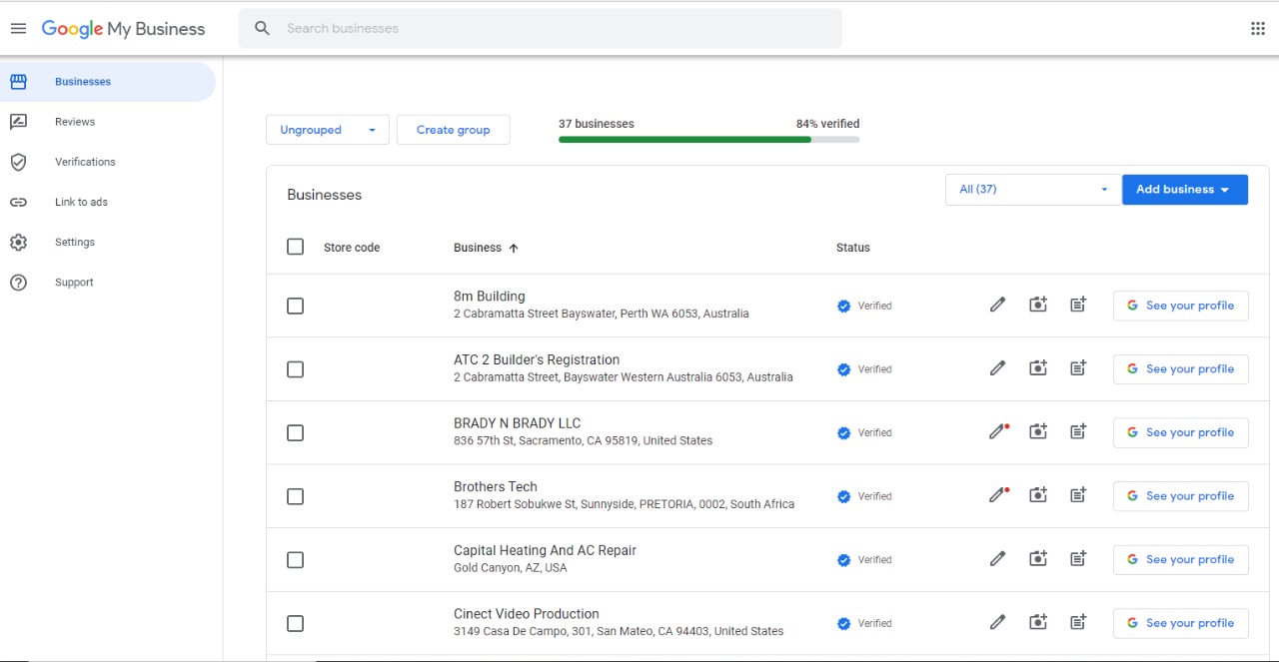Create post for BRADY N BRADY LLC
The width and height of the screenshot is (1279, 662).
[1078, 432]
